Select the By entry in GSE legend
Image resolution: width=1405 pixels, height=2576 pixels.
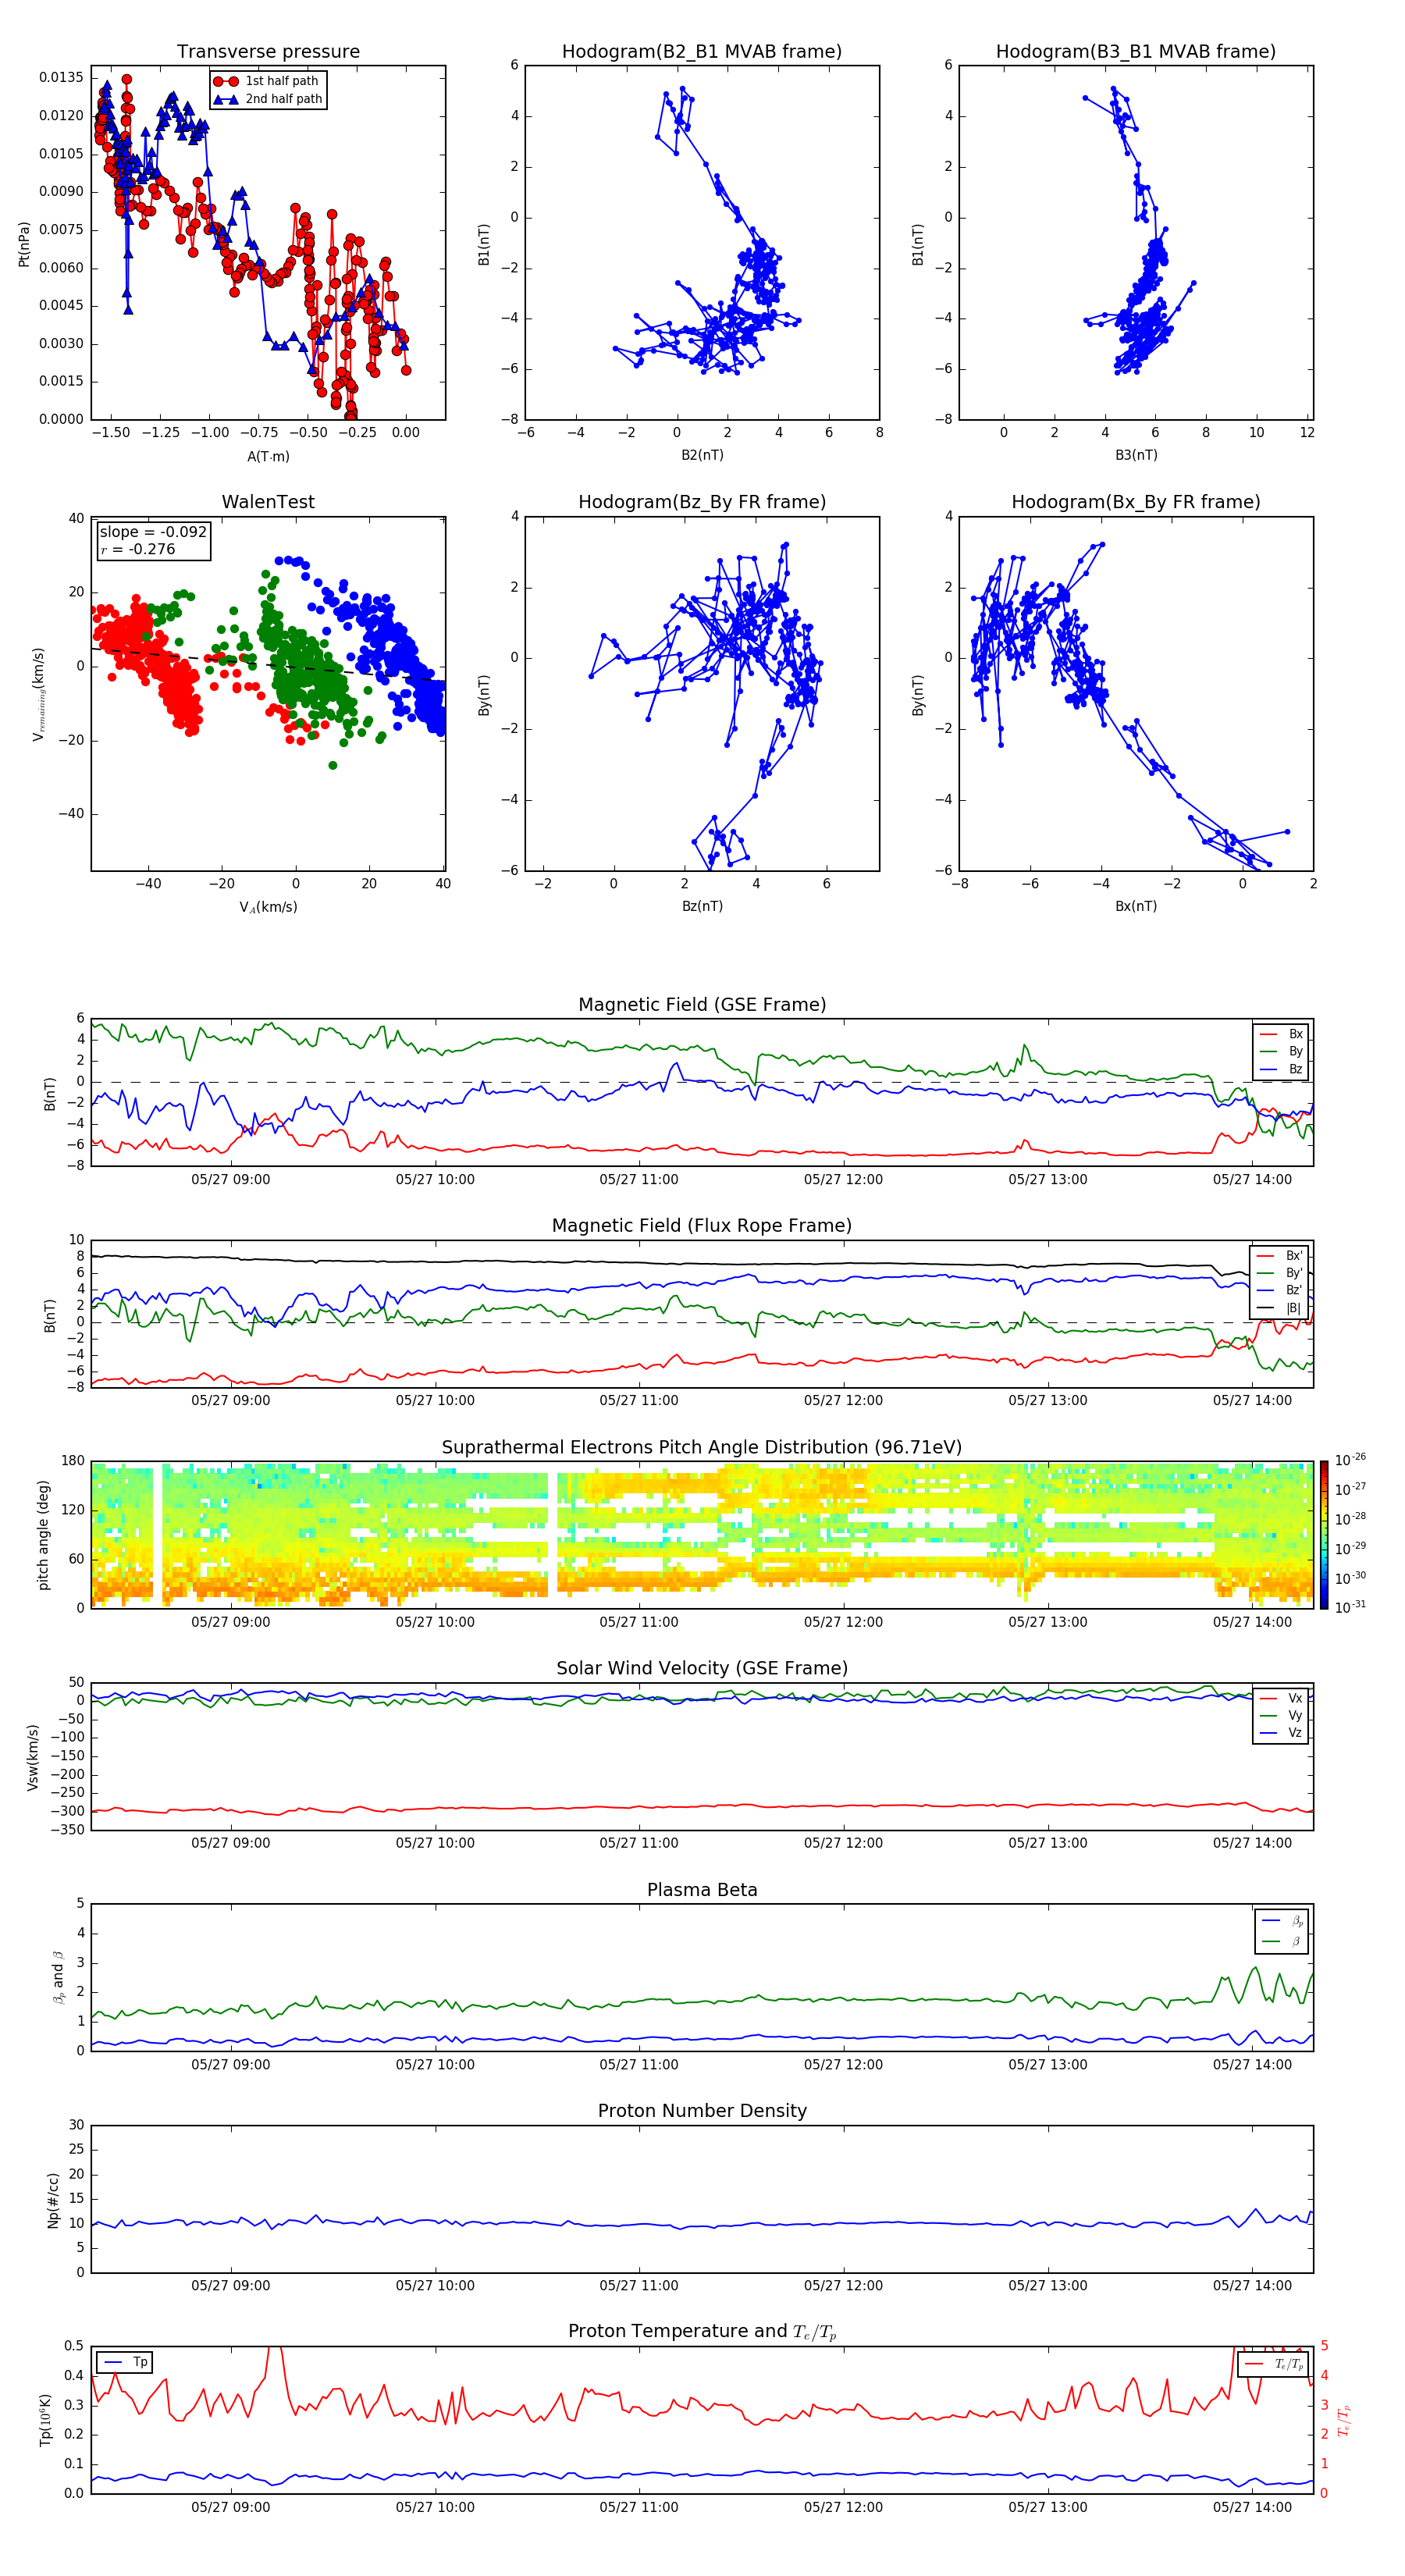[x=1282, y=1051]
